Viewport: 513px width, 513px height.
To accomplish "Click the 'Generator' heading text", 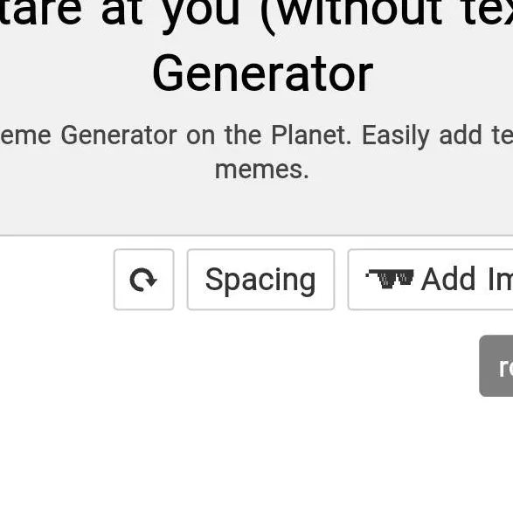I will pos(262,73).
